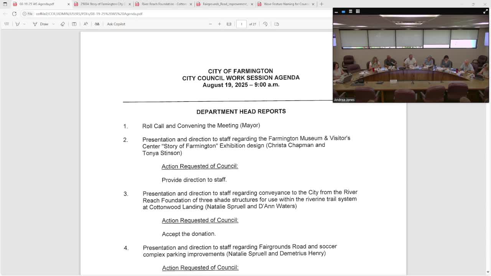Add a text box to PDF

pos(74,24)
